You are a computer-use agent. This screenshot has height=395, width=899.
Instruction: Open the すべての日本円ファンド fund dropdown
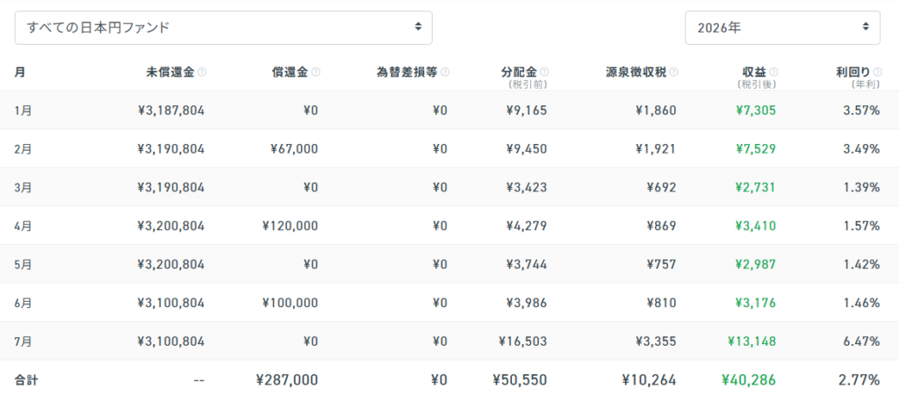point(223,27)
